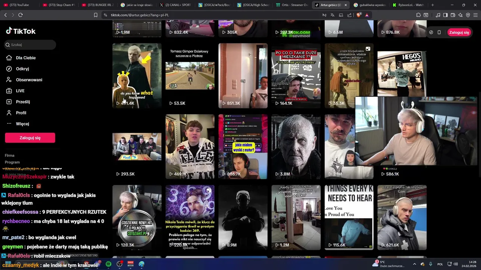
Task: Switch to RybsonLoL Watch tab
Action: coord(408,5)
